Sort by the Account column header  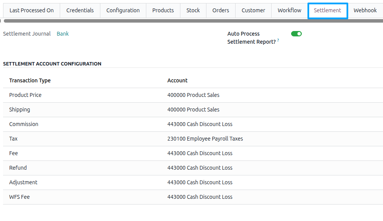pos(177,80)
